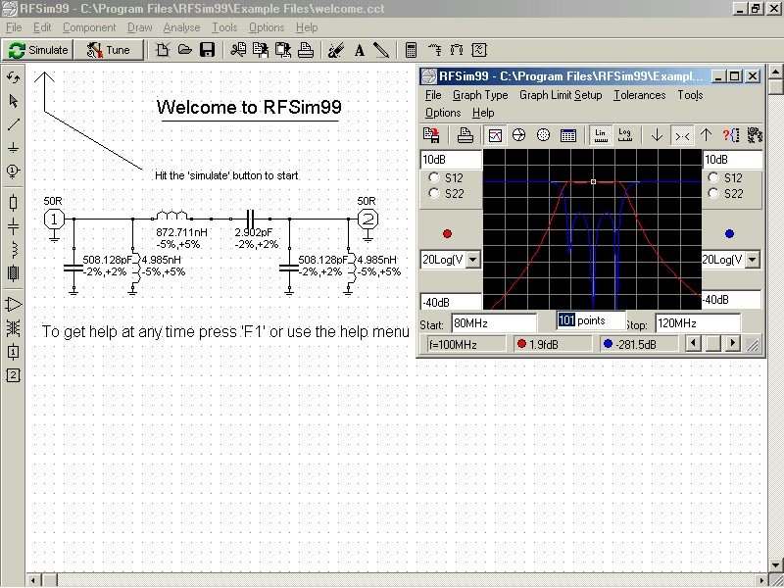Show polar plot in graph window
This screenshot has width=784, height=588.
click(543, 135)
